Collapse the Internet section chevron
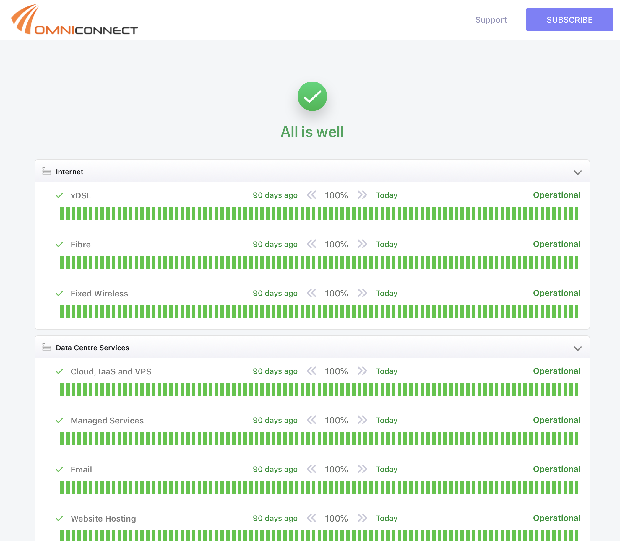This screenshot has height=541, width=620. 577,172
